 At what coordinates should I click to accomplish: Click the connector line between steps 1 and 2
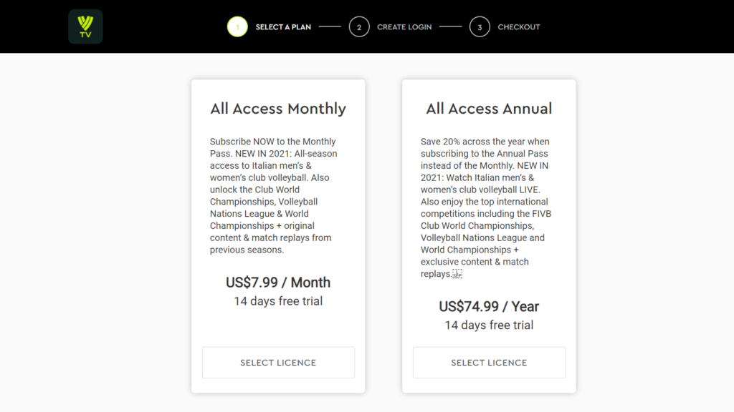(x=330, y=26)
